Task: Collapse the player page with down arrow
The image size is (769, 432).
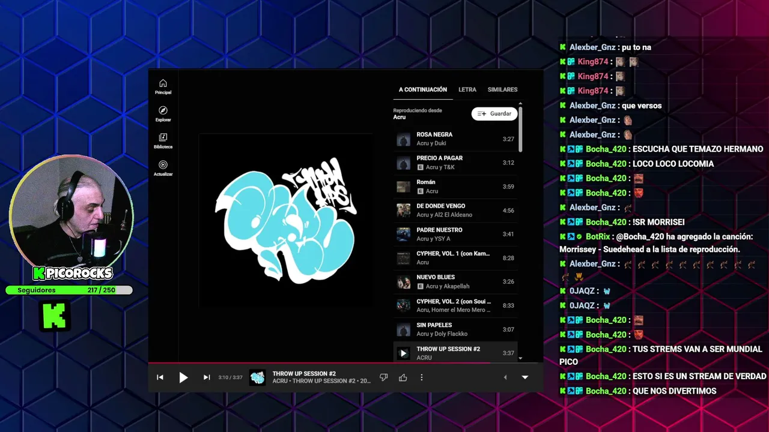Action: (524, 377)
